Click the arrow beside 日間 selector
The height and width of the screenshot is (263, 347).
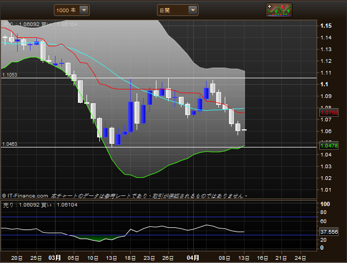click(193, 10)
